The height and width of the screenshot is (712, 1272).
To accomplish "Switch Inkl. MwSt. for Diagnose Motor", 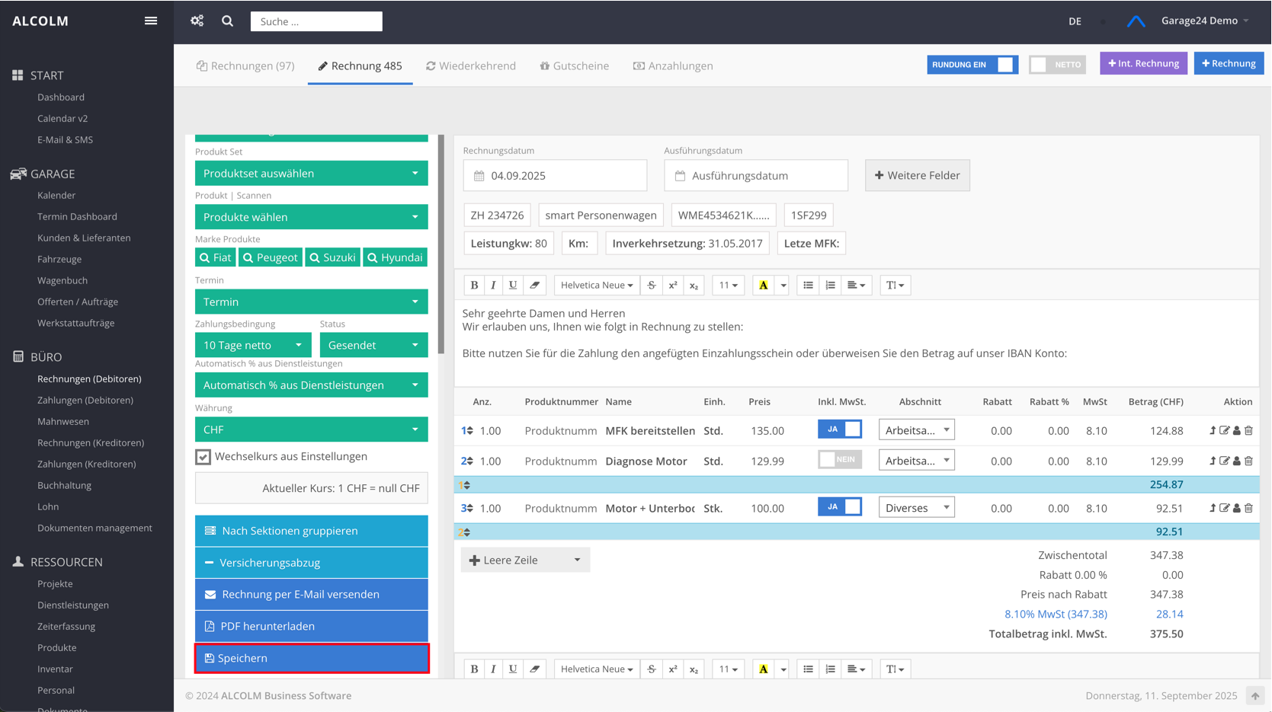I will [839, 460].
